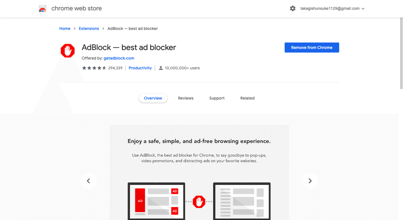The width and height of the screenshot is (403, 220).
Task: Click the chrome web store title text
Action: [x=77, y=8]
